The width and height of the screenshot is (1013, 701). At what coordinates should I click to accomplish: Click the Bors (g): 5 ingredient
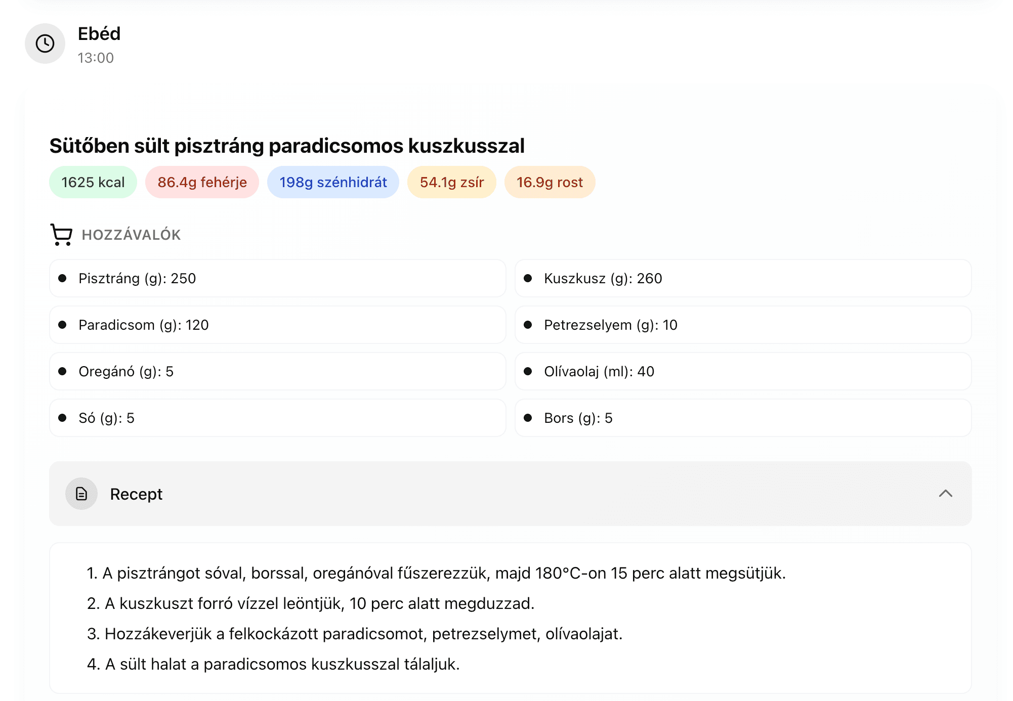pyautogui.click(x=743, y=418)
